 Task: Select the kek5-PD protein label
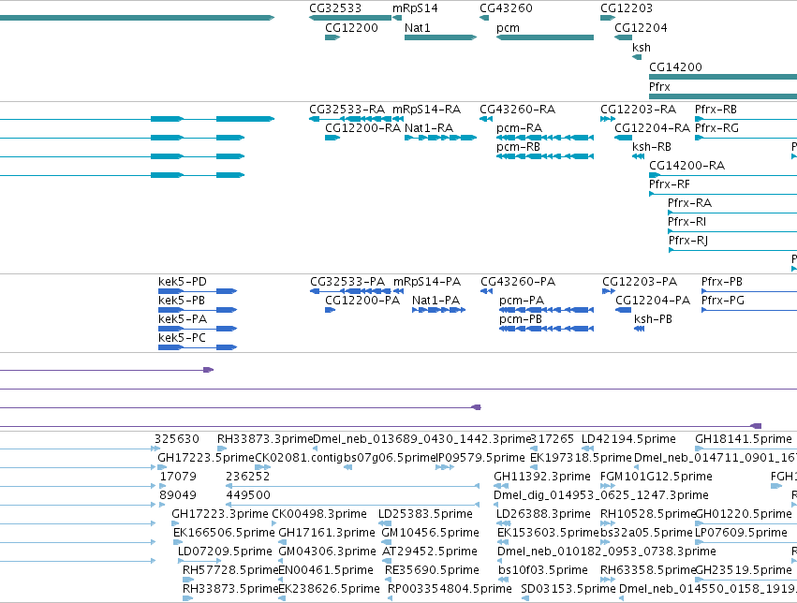(183, 282)
